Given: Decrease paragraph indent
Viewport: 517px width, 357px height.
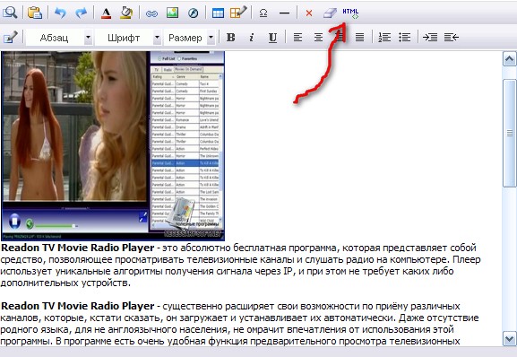Looking at the screenshot, I should (452, 38).
